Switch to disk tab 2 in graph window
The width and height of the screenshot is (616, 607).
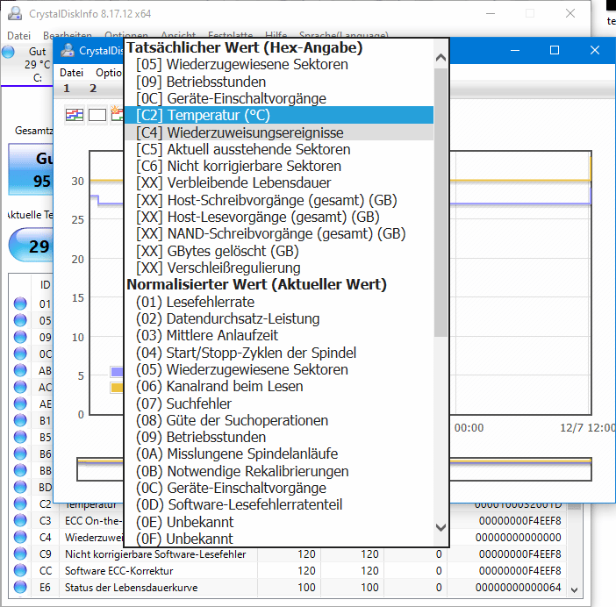click(x=93, y=89)
